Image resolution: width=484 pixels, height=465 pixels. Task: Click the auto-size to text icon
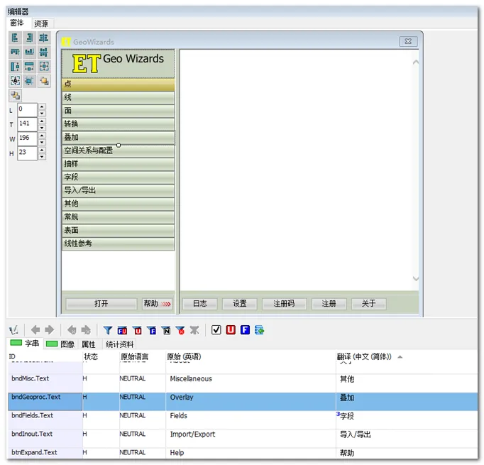coord(15,81)
